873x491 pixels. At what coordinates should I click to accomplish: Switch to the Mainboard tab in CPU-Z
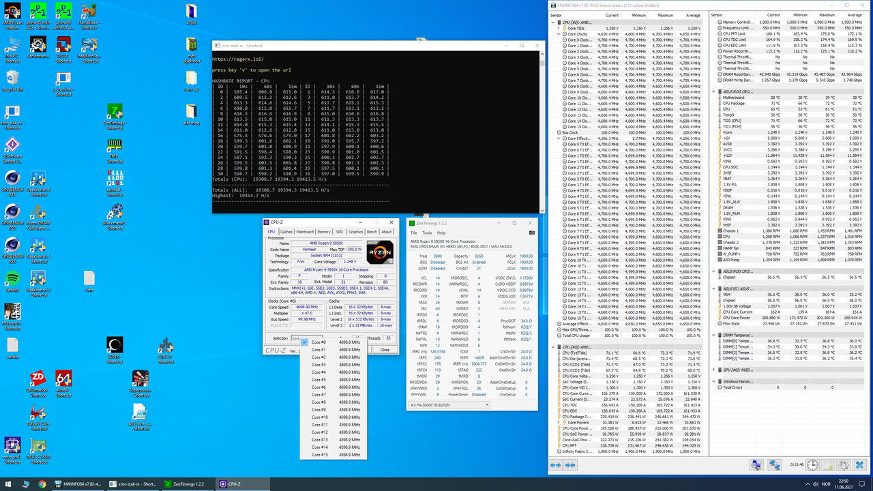pyautogui.click(x=305, y=232)
